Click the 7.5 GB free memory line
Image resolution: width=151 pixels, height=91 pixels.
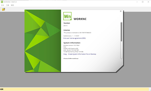[x=73, y=52]
